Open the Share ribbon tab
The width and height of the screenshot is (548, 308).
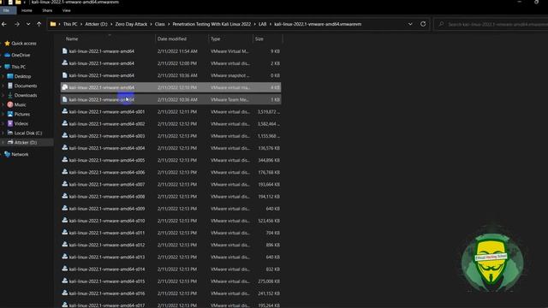(47, 10)
